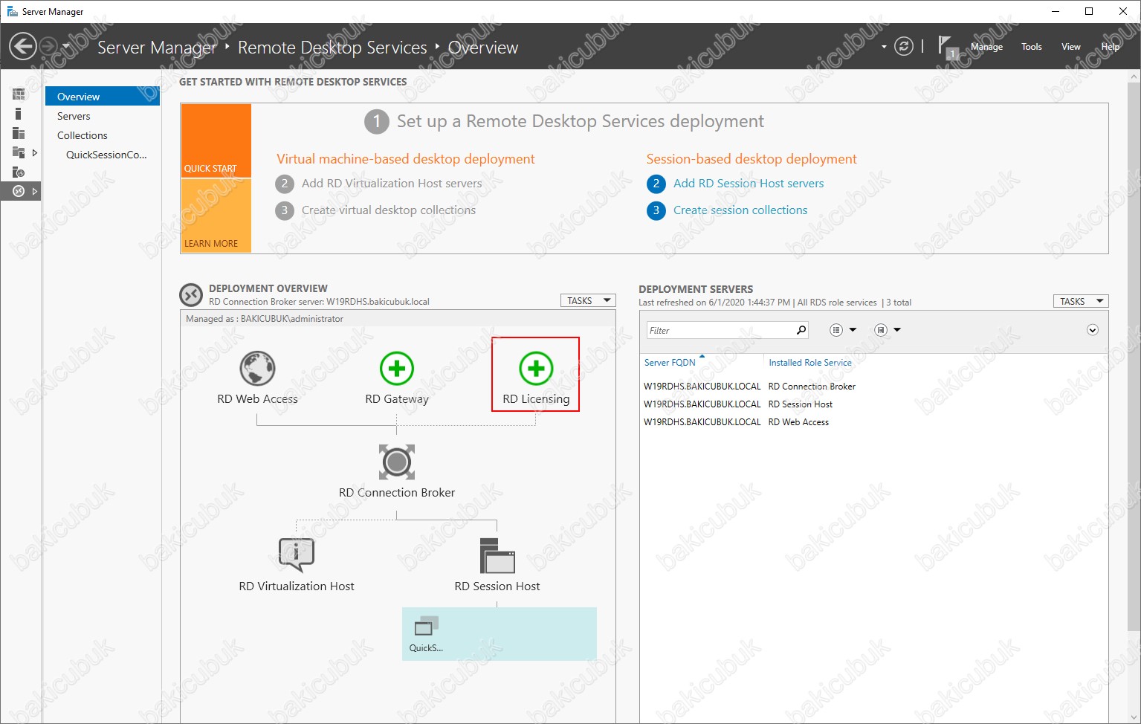Expand Remote Desktop Services sidebar arrow
Screen dimensions: 1141x724
tap(34, 191)
